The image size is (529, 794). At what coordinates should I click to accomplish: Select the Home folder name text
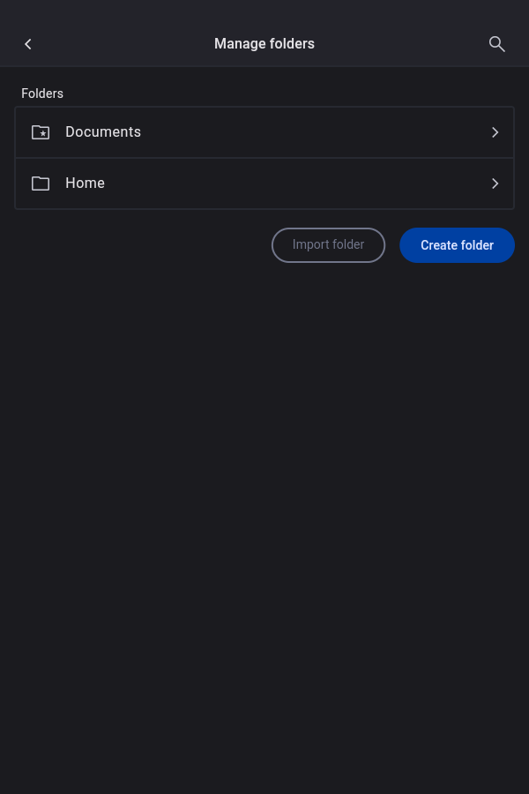pyautogui.click(x=85, y=184)
